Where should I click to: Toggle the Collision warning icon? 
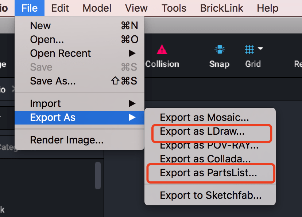click(x=162, y=50)
